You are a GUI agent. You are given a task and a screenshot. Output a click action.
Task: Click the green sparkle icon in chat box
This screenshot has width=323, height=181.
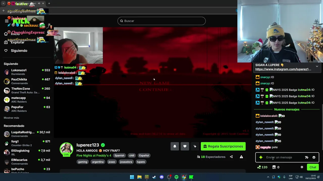pos(261,157)
